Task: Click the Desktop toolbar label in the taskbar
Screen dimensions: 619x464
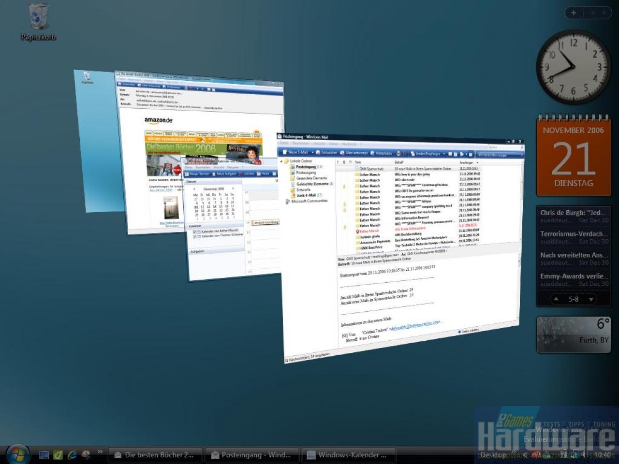Action: (x=493, y=455)
